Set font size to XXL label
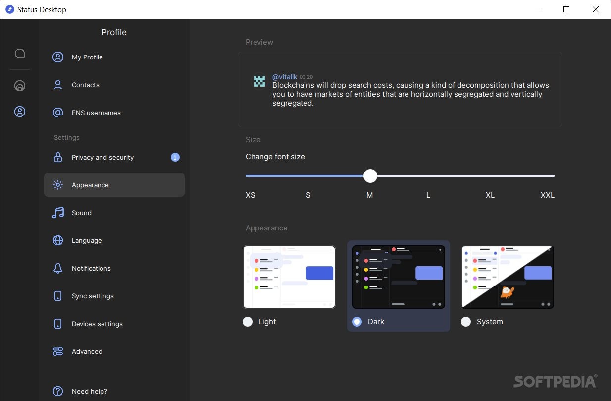Screen dimensions: 611x401 pos(548,195)
